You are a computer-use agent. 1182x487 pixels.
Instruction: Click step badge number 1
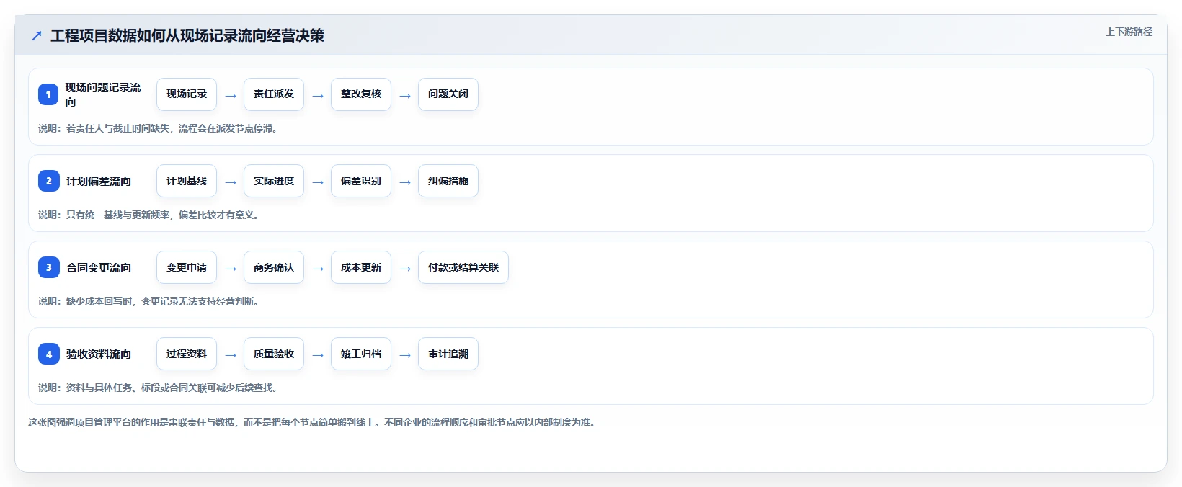coord(48,94)
